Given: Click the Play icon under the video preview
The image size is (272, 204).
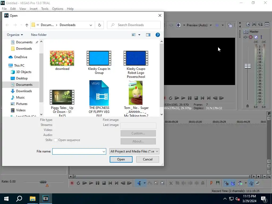Looking at the screenshot, I should pos(183,98).
